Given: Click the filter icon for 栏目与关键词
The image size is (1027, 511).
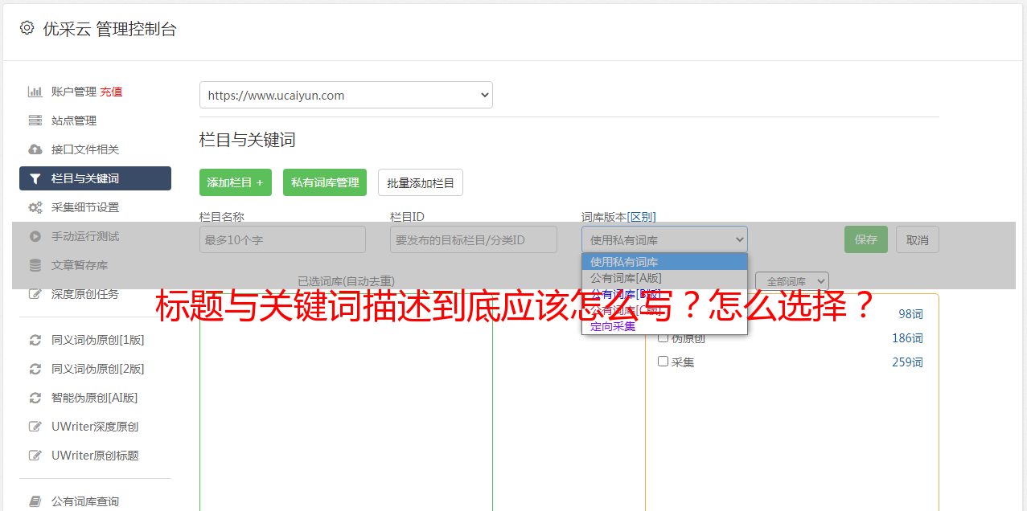Looking at the screenshot, I should 35,178.
